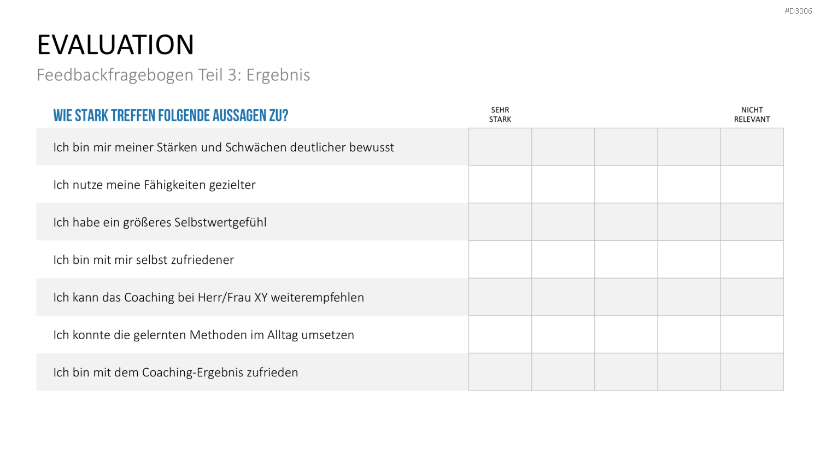Tick 'Sehr stark' cell for 'weiterempfehlen' row

point(500,297)
